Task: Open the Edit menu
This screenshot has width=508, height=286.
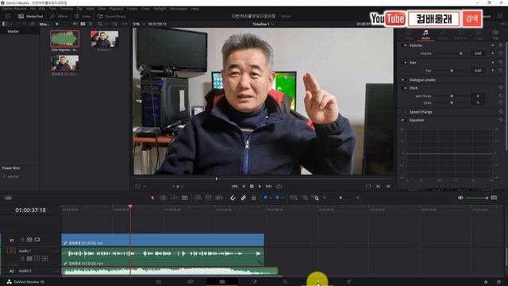Action: pos(42,9)
